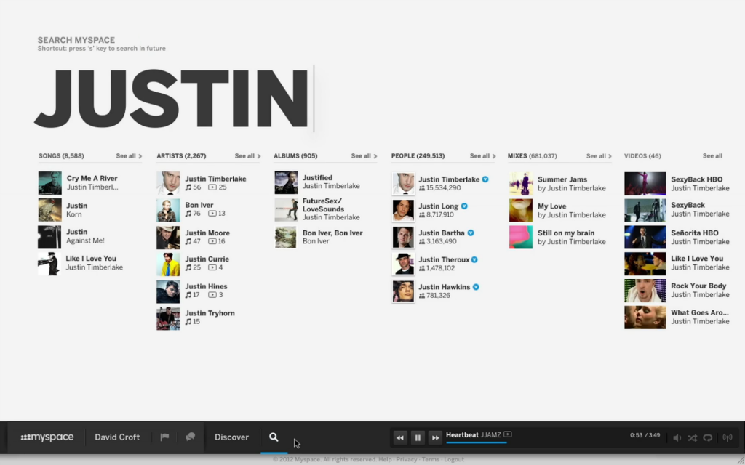
Task: Expand all Mixes results via See all
Action: [599, 155]
